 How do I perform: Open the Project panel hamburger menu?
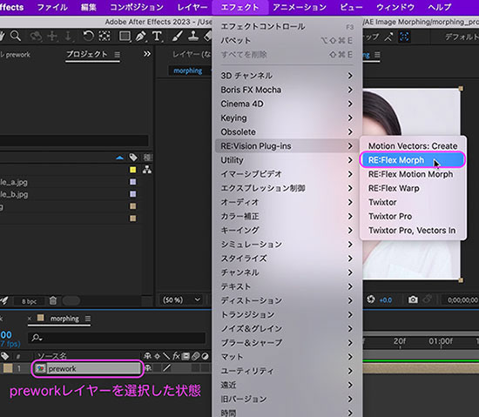118,54
